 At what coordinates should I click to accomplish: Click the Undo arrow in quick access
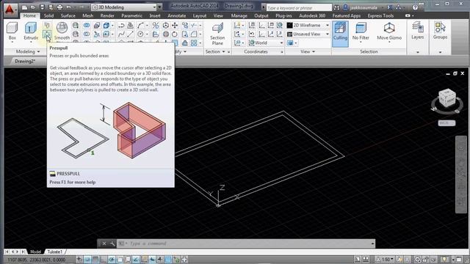point(68,7)
